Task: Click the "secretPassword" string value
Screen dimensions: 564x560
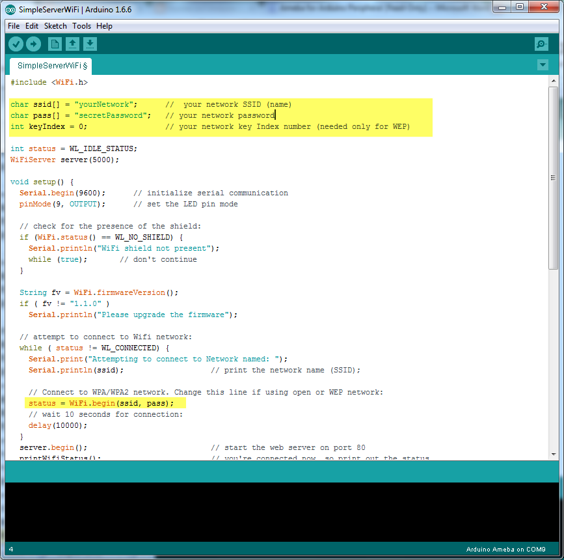Action: [113, 116]
